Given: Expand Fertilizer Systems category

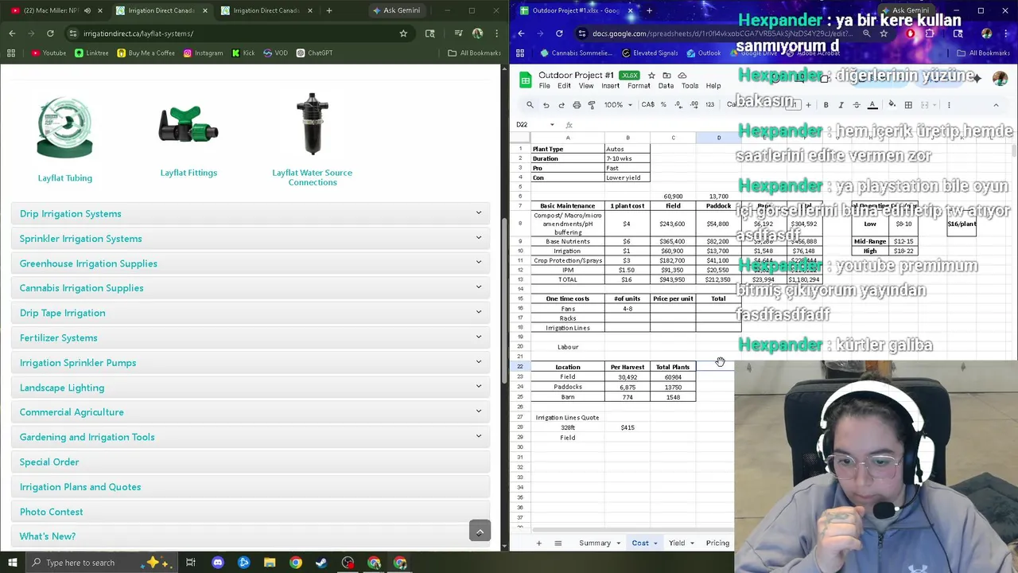Looking at the screenshot, I should [x=251, y=337].
